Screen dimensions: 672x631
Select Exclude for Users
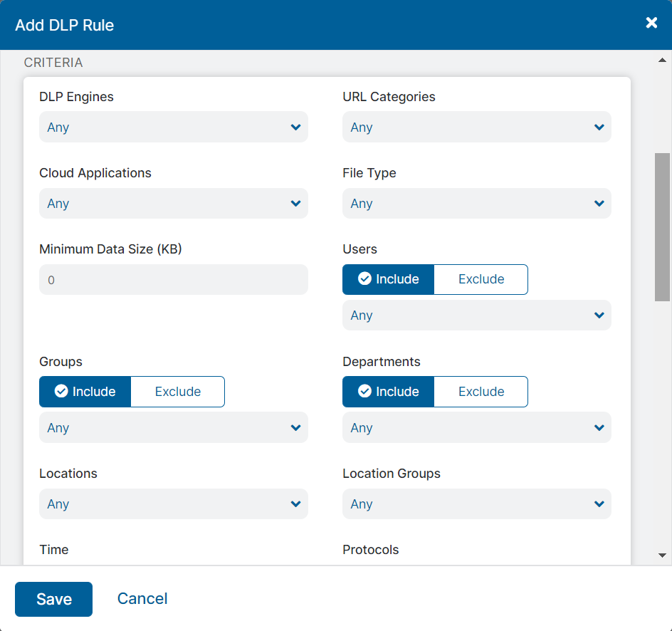point(481,279)
